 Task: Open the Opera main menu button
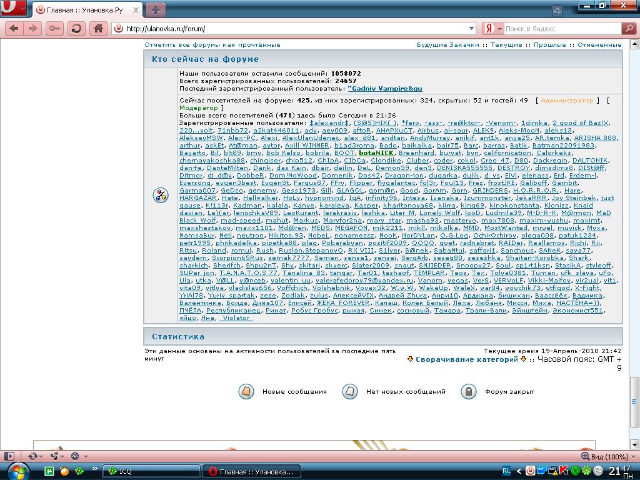tap(13, 9)
